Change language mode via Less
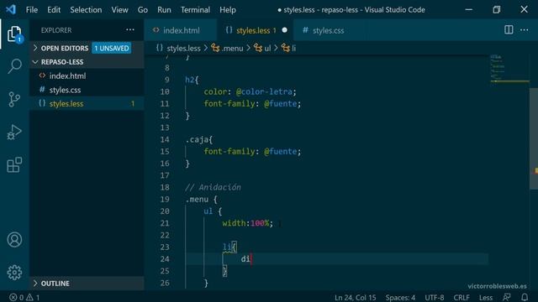Viewport: 538px width, 302px height. point(486,297)
